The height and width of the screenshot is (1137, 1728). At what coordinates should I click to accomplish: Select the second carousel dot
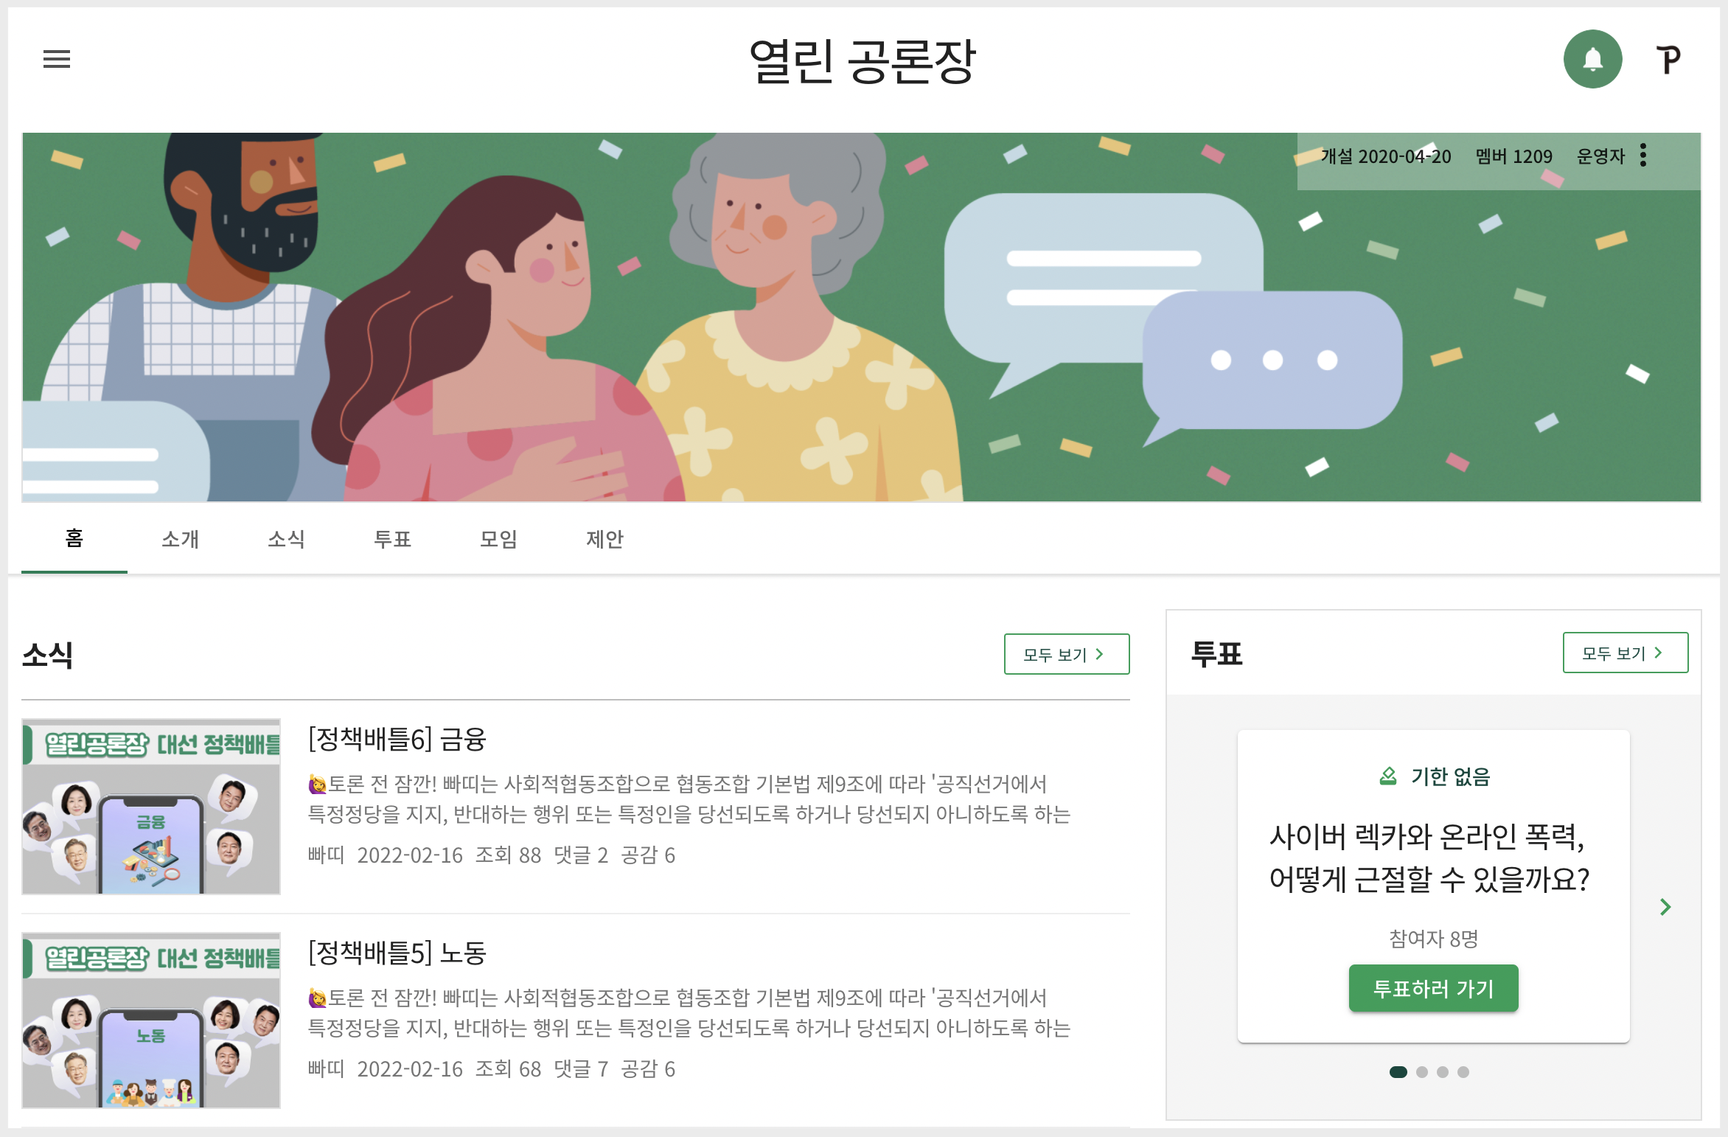1422,1072
